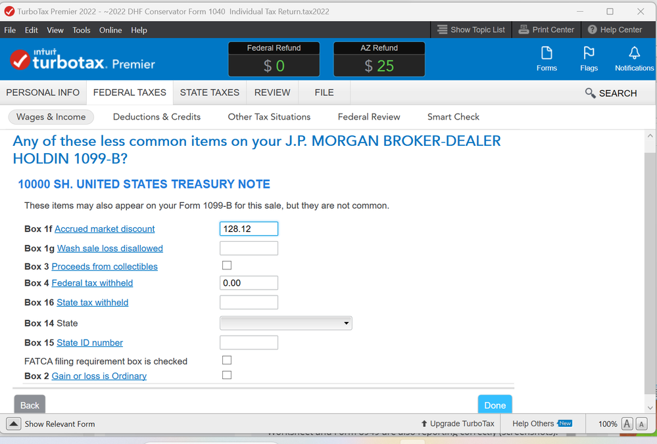657x444 pixels.
Task: Click the Back button
Action: 30,404
